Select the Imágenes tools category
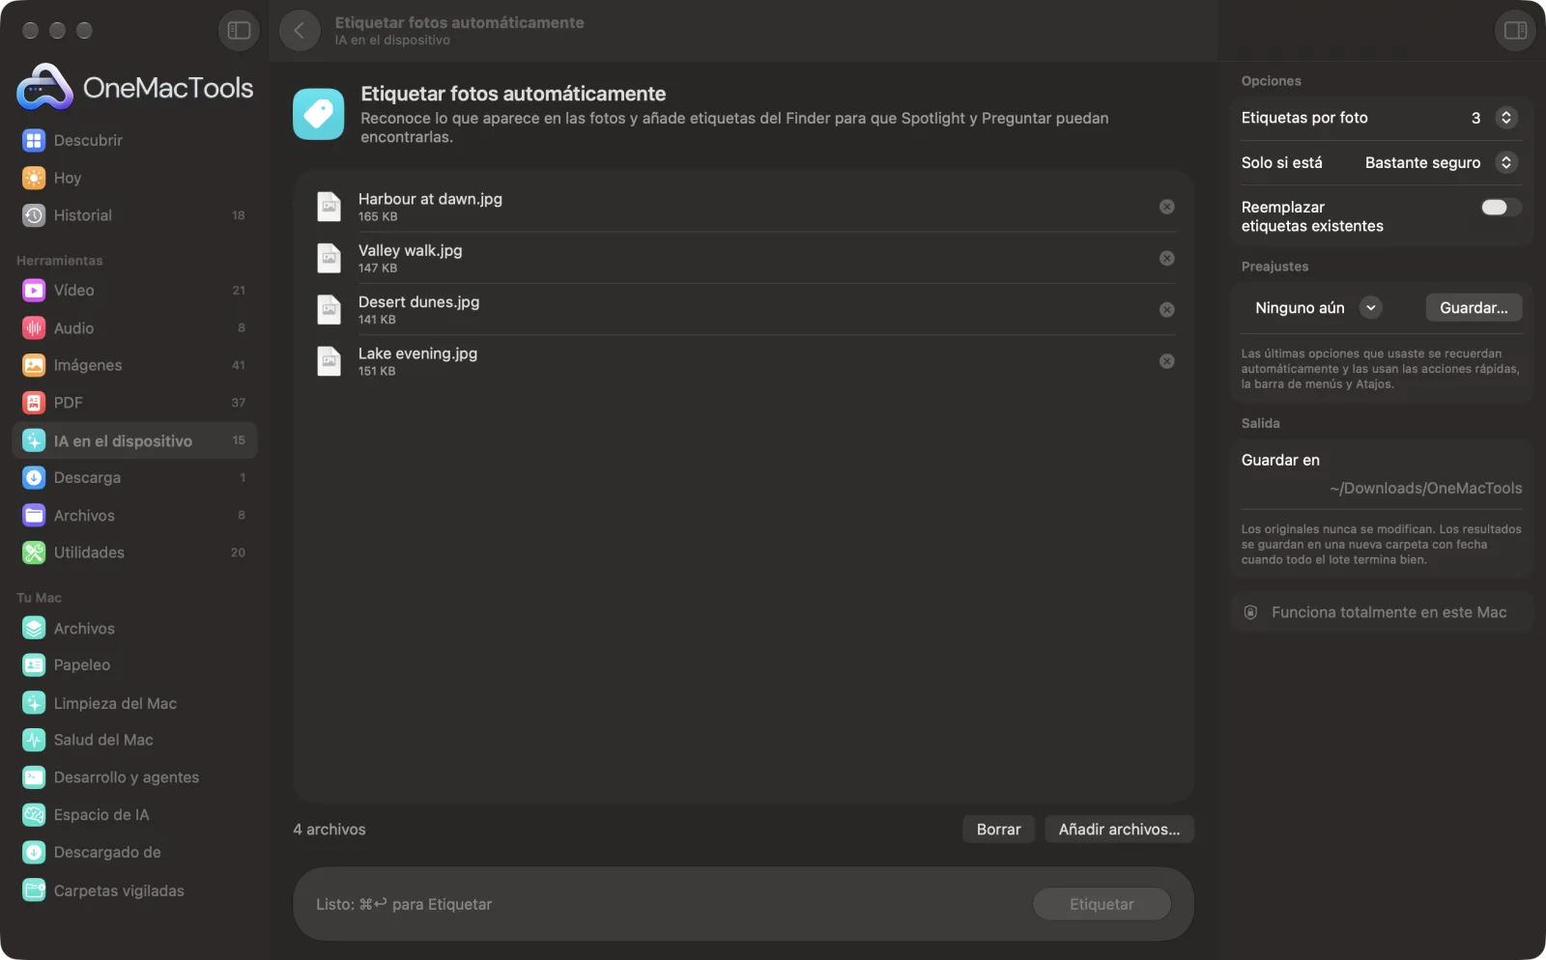1546x960 pixels. pos(134,365)
